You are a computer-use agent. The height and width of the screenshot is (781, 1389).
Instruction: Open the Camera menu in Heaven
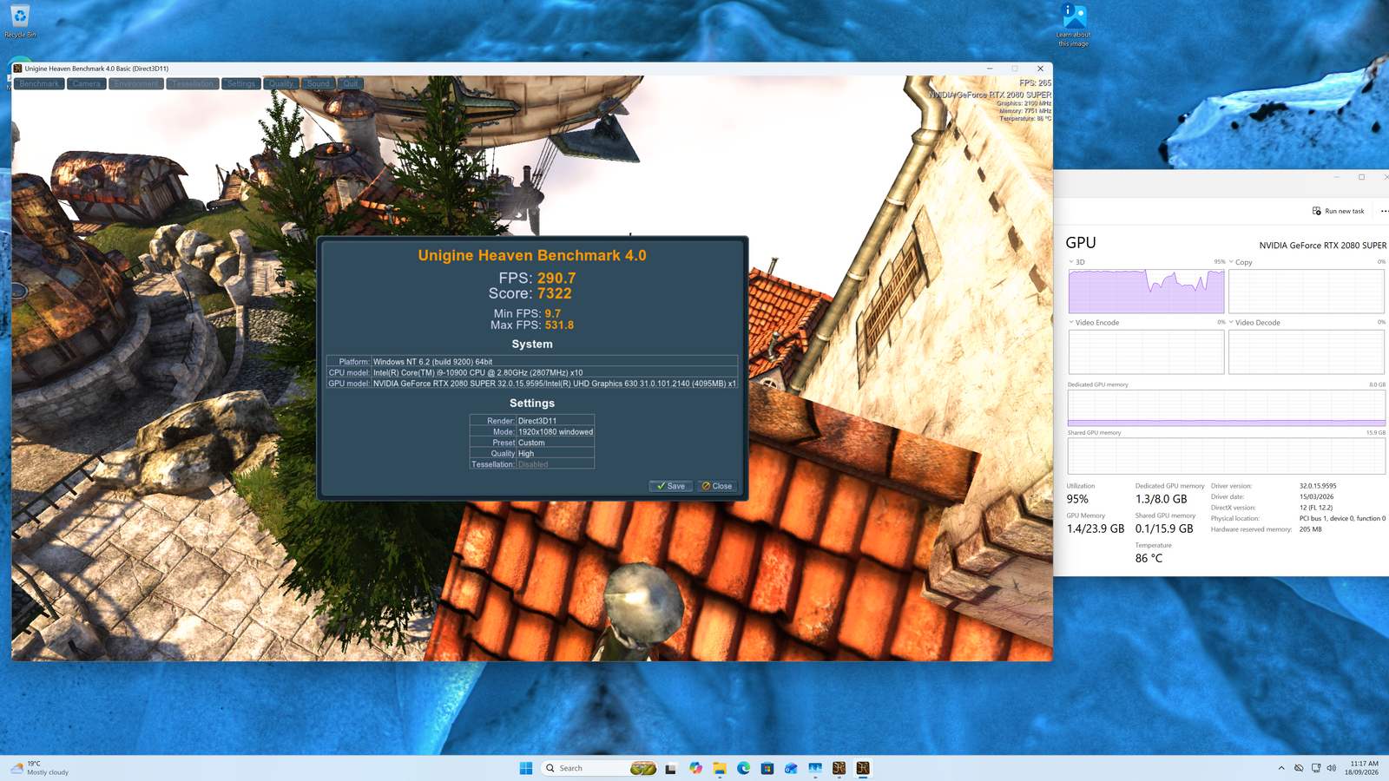[86, 84]
